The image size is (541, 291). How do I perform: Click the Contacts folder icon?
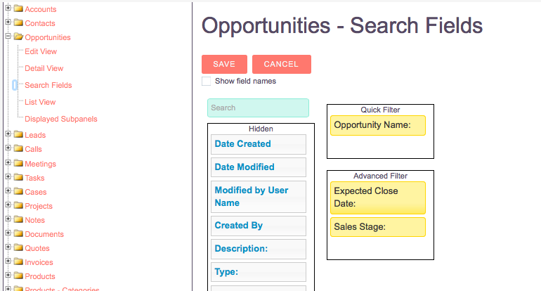18,22
